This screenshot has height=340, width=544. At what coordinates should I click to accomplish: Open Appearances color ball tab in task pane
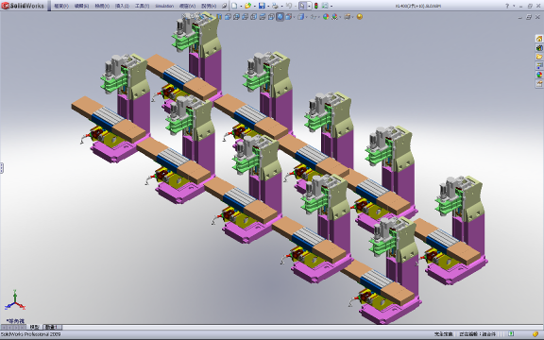pyautogui.click(x=539, y=75)
